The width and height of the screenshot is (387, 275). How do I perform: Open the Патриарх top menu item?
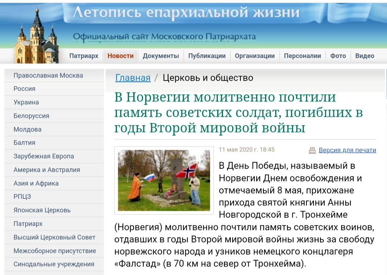tap(84, 56)
